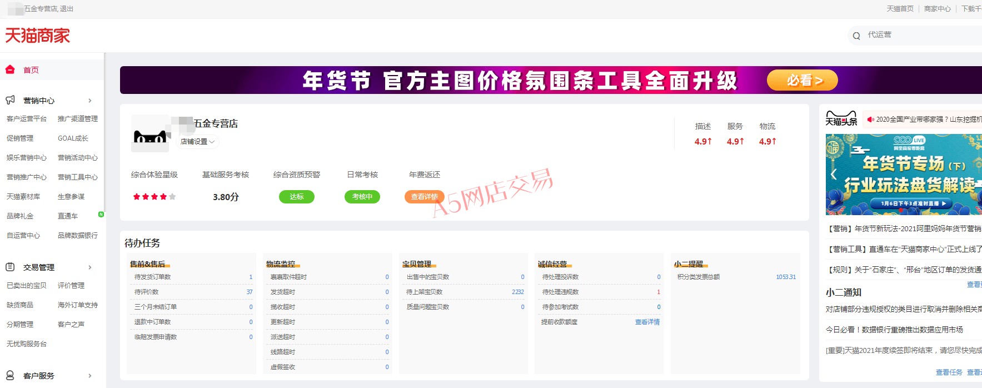Viewport: 982px width, 388px height.
Task: Click the 年货节专场 carousel image
Action: (904, 175)
